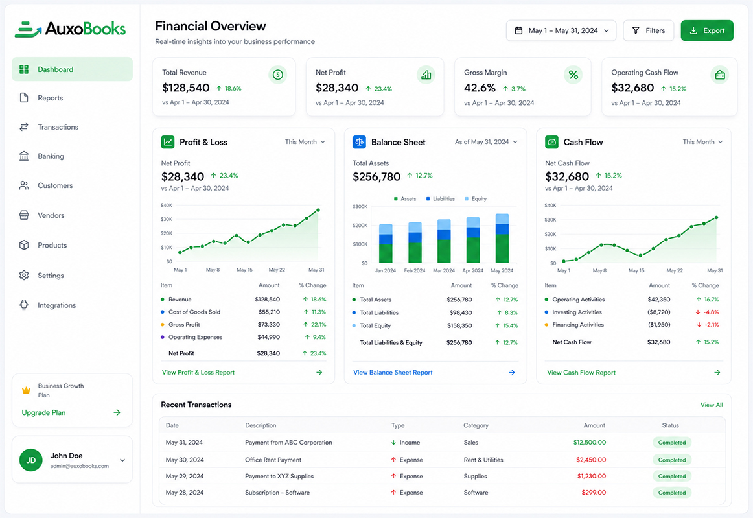The image size is (753, 518).
Task: Click the Settings gear icon
Action: coord(24,276)
